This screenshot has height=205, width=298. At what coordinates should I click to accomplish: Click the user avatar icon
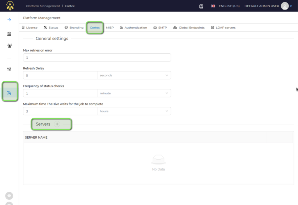pos(285,6)
